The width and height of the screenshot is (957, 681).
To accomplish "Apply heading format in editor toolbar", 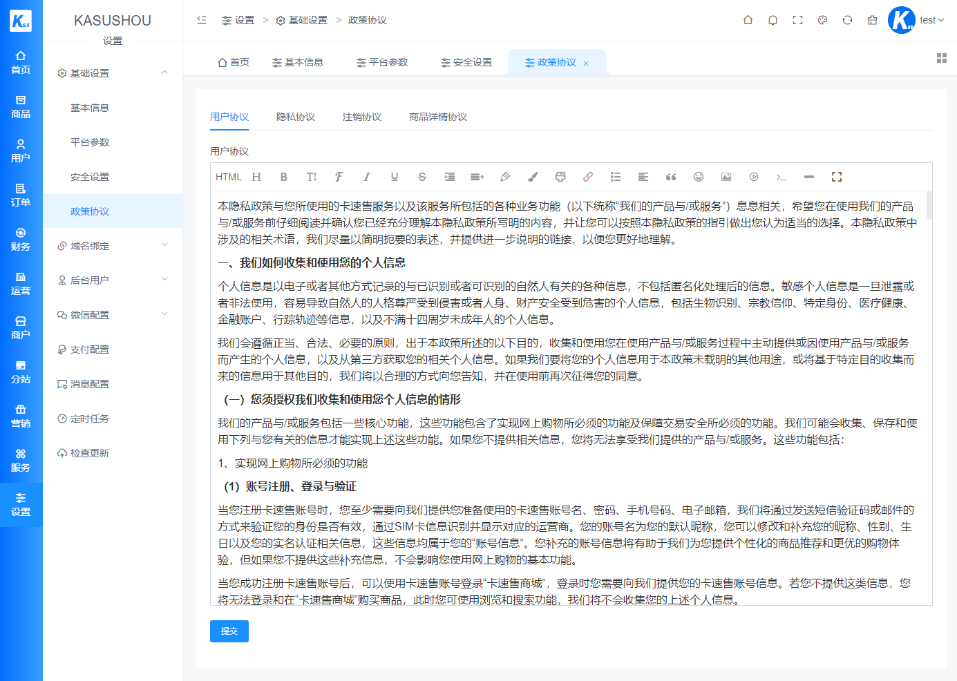I will (256, 177).
